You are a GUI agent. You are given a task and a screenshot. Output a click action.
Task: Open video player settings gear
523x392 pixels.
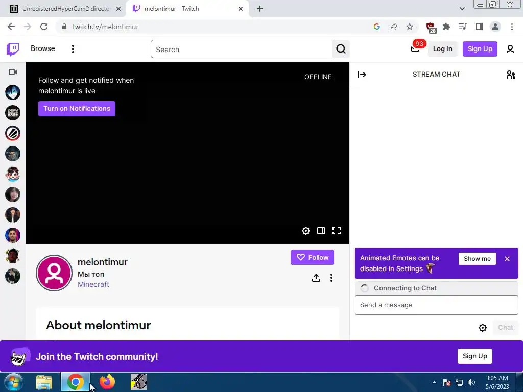pyautogui.click(x=305, y=231)
